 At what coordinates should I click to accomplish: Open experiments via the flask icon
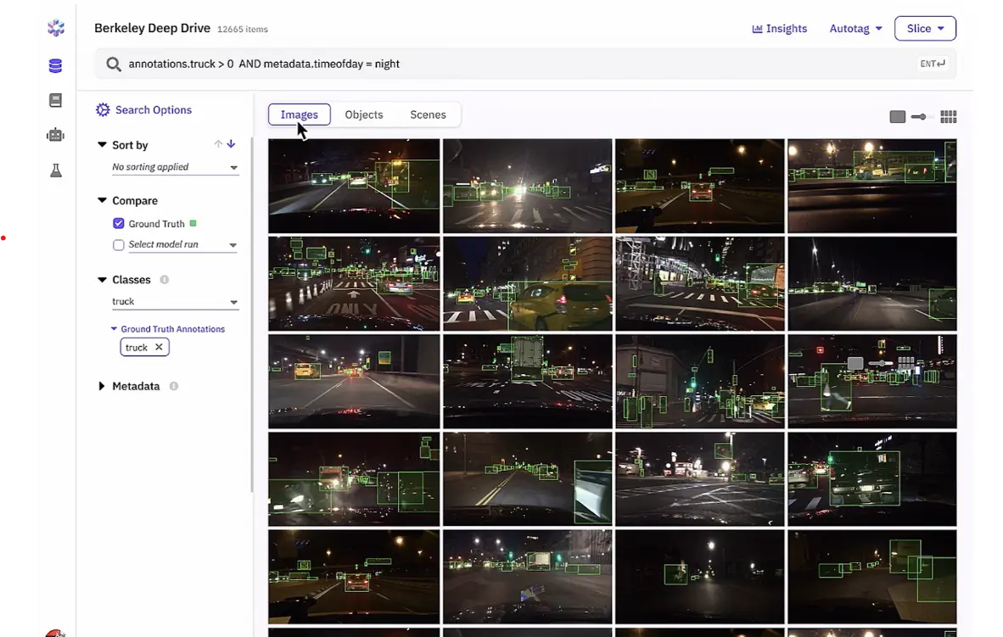coord(54,170)
